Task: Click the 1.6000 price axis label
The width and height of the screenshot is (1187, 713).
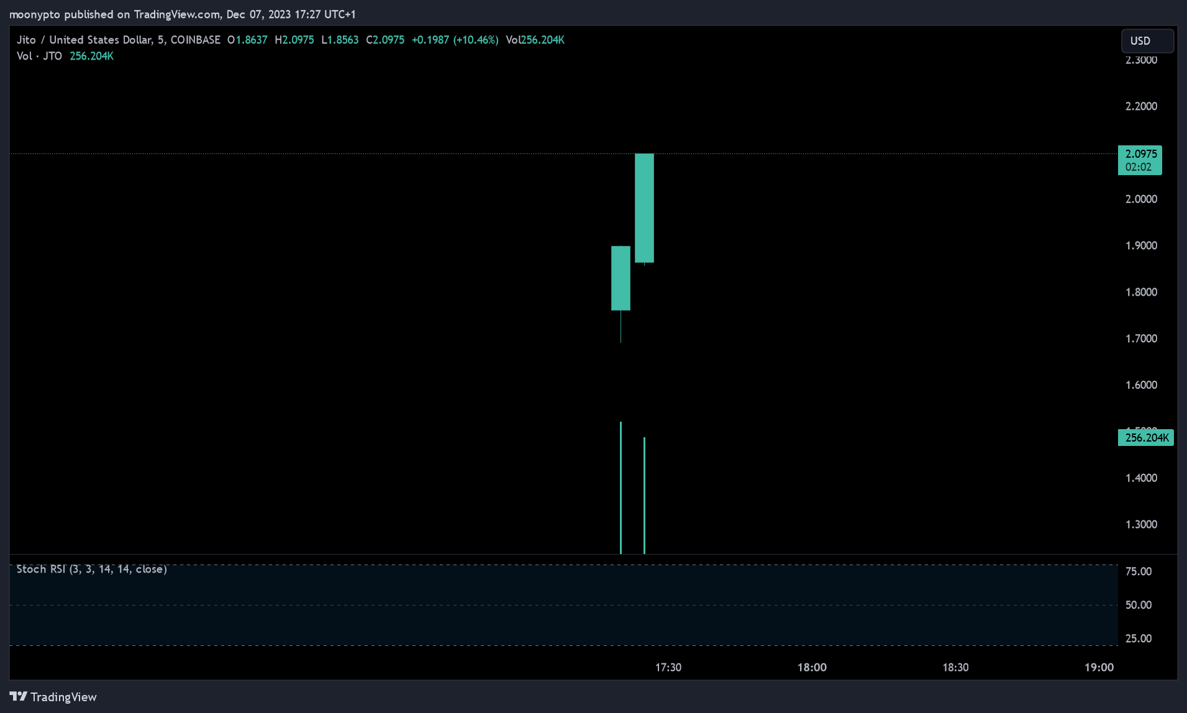Action: coord(1141,385)
